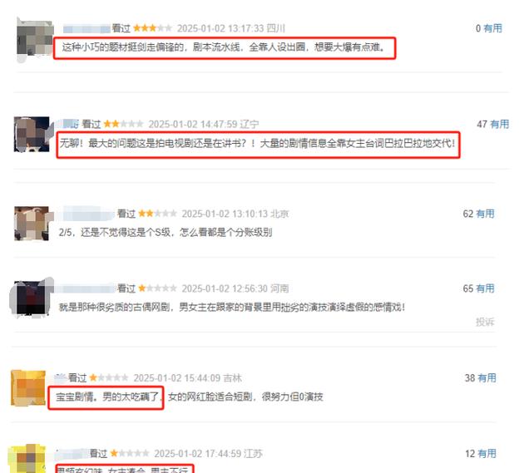
Task: Click 有用 on the 47-vote Liaoning review
Action: pos(499,124)
